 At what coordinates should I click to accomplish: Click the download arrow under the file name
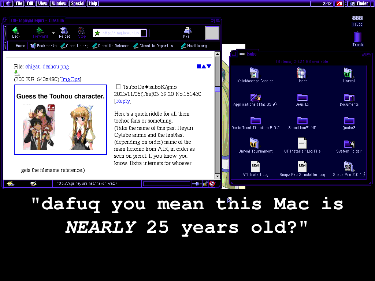click(16, 73)
